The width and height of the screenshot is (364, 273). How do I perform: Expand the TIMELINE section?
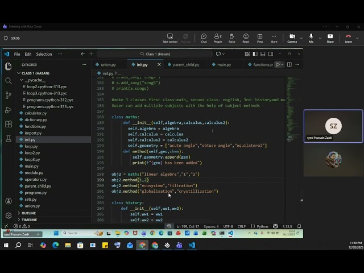29,220
